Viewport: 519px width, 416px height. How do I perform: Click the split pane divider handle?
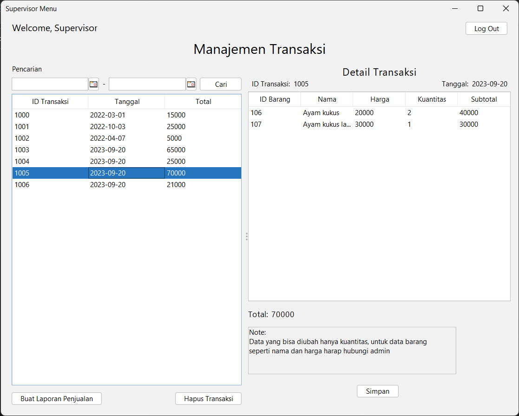click(247, 236)
